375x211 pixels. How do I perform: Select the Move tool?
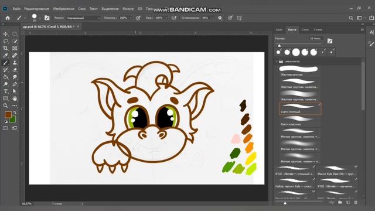(x=5, y=34)
